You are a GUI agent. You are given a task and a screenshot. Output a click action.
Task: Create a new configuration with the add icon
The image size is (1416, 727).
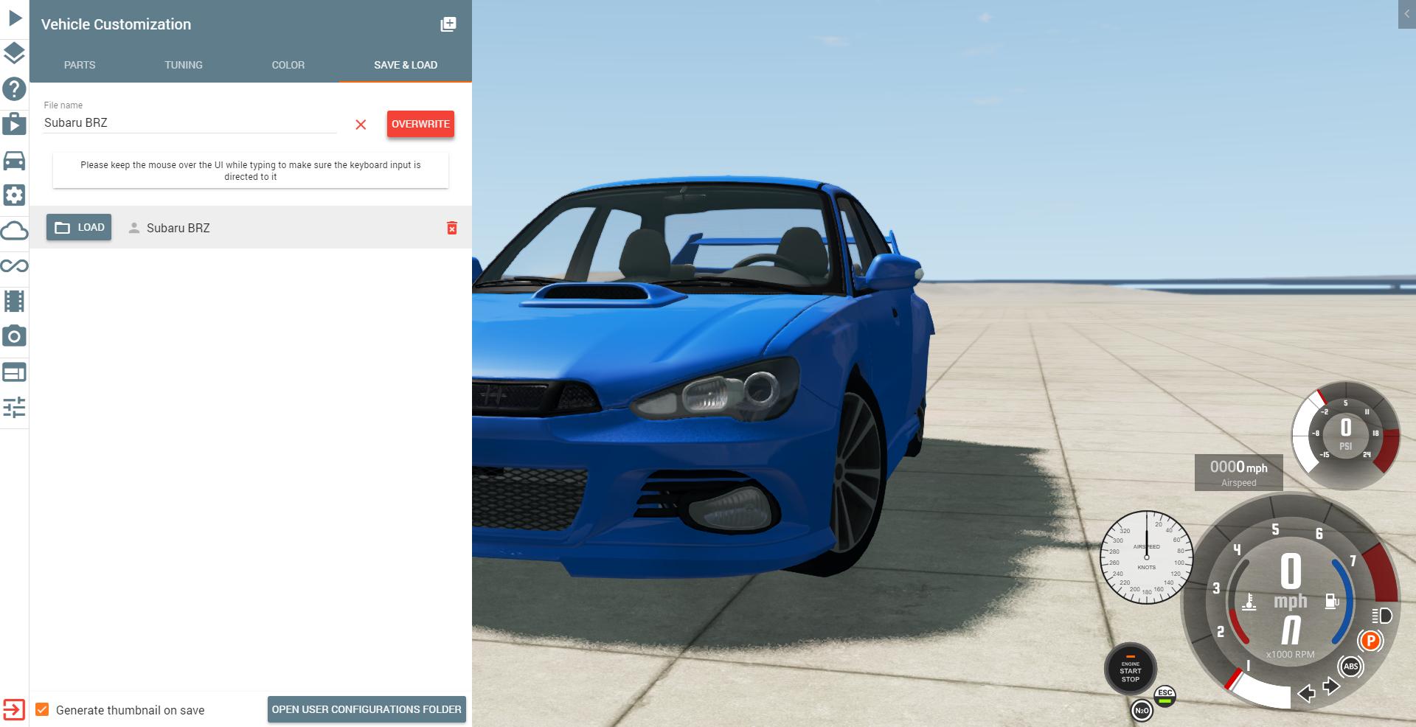(448, 24)
